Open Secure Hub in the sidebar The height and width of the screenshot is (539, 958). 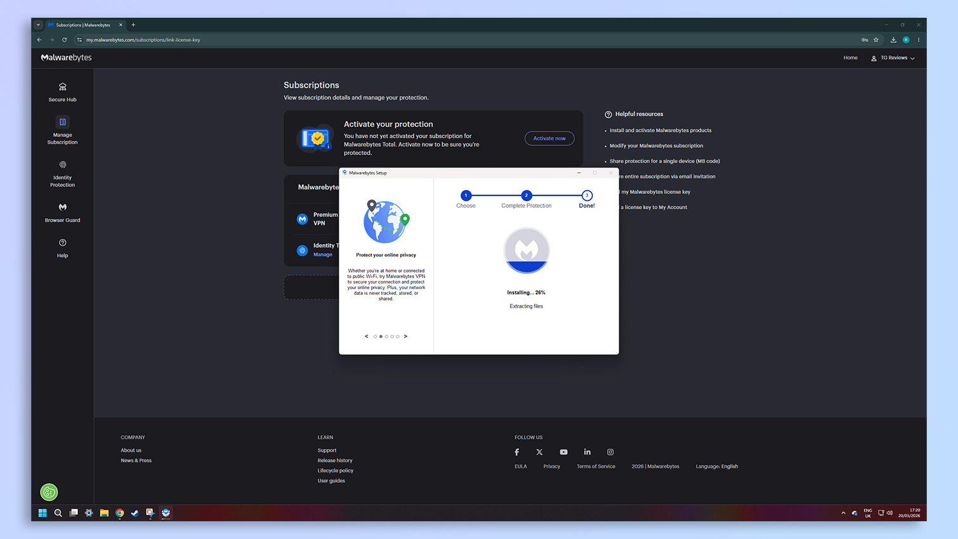pos(62,92)
